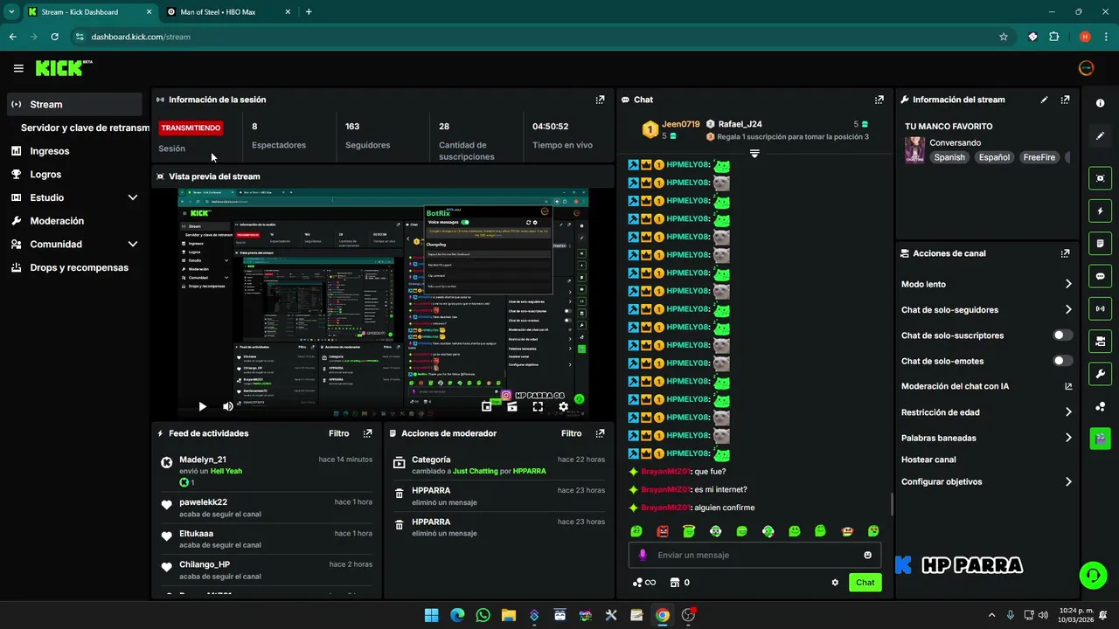Click the angry red emote
Viewport: 1119px width, 629px height.
663,531
